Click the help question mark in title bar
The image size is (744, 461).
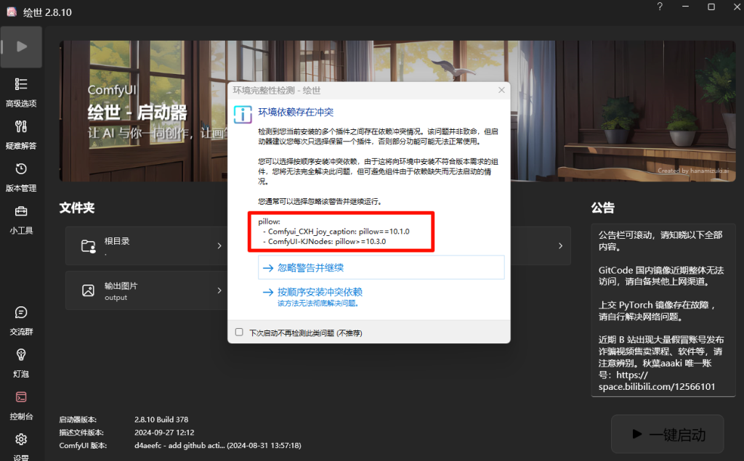pyautogui.click(x=658, y=7)
